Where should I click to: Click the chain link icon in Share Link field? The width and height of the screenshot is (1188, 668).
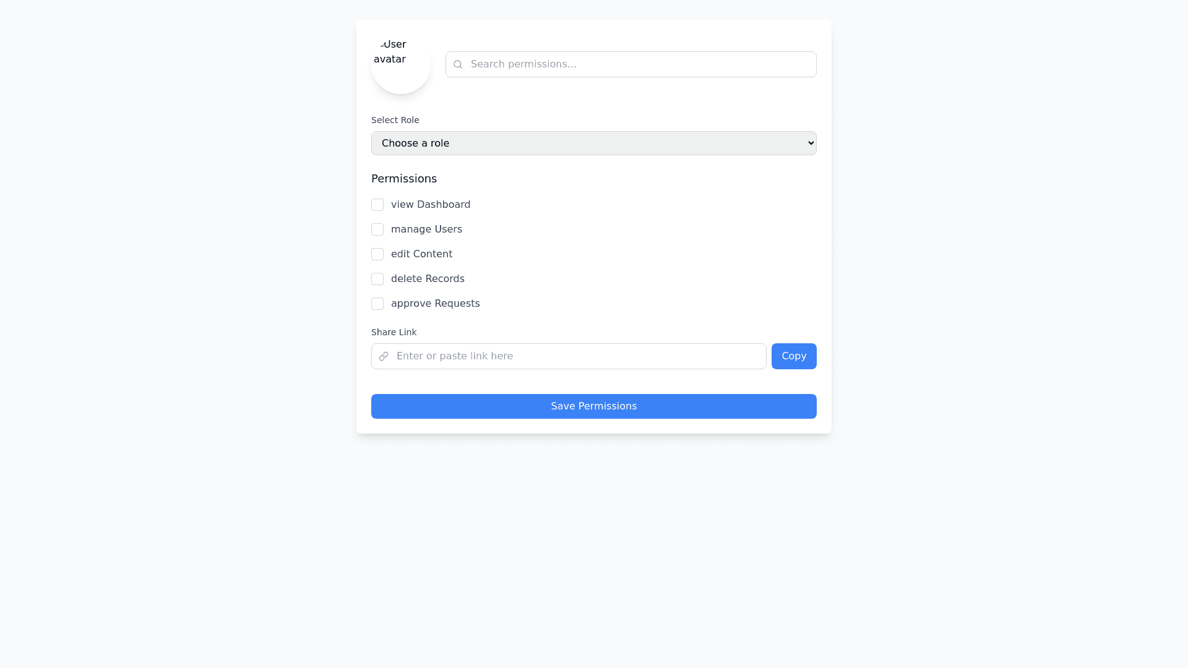pos(384,356)
